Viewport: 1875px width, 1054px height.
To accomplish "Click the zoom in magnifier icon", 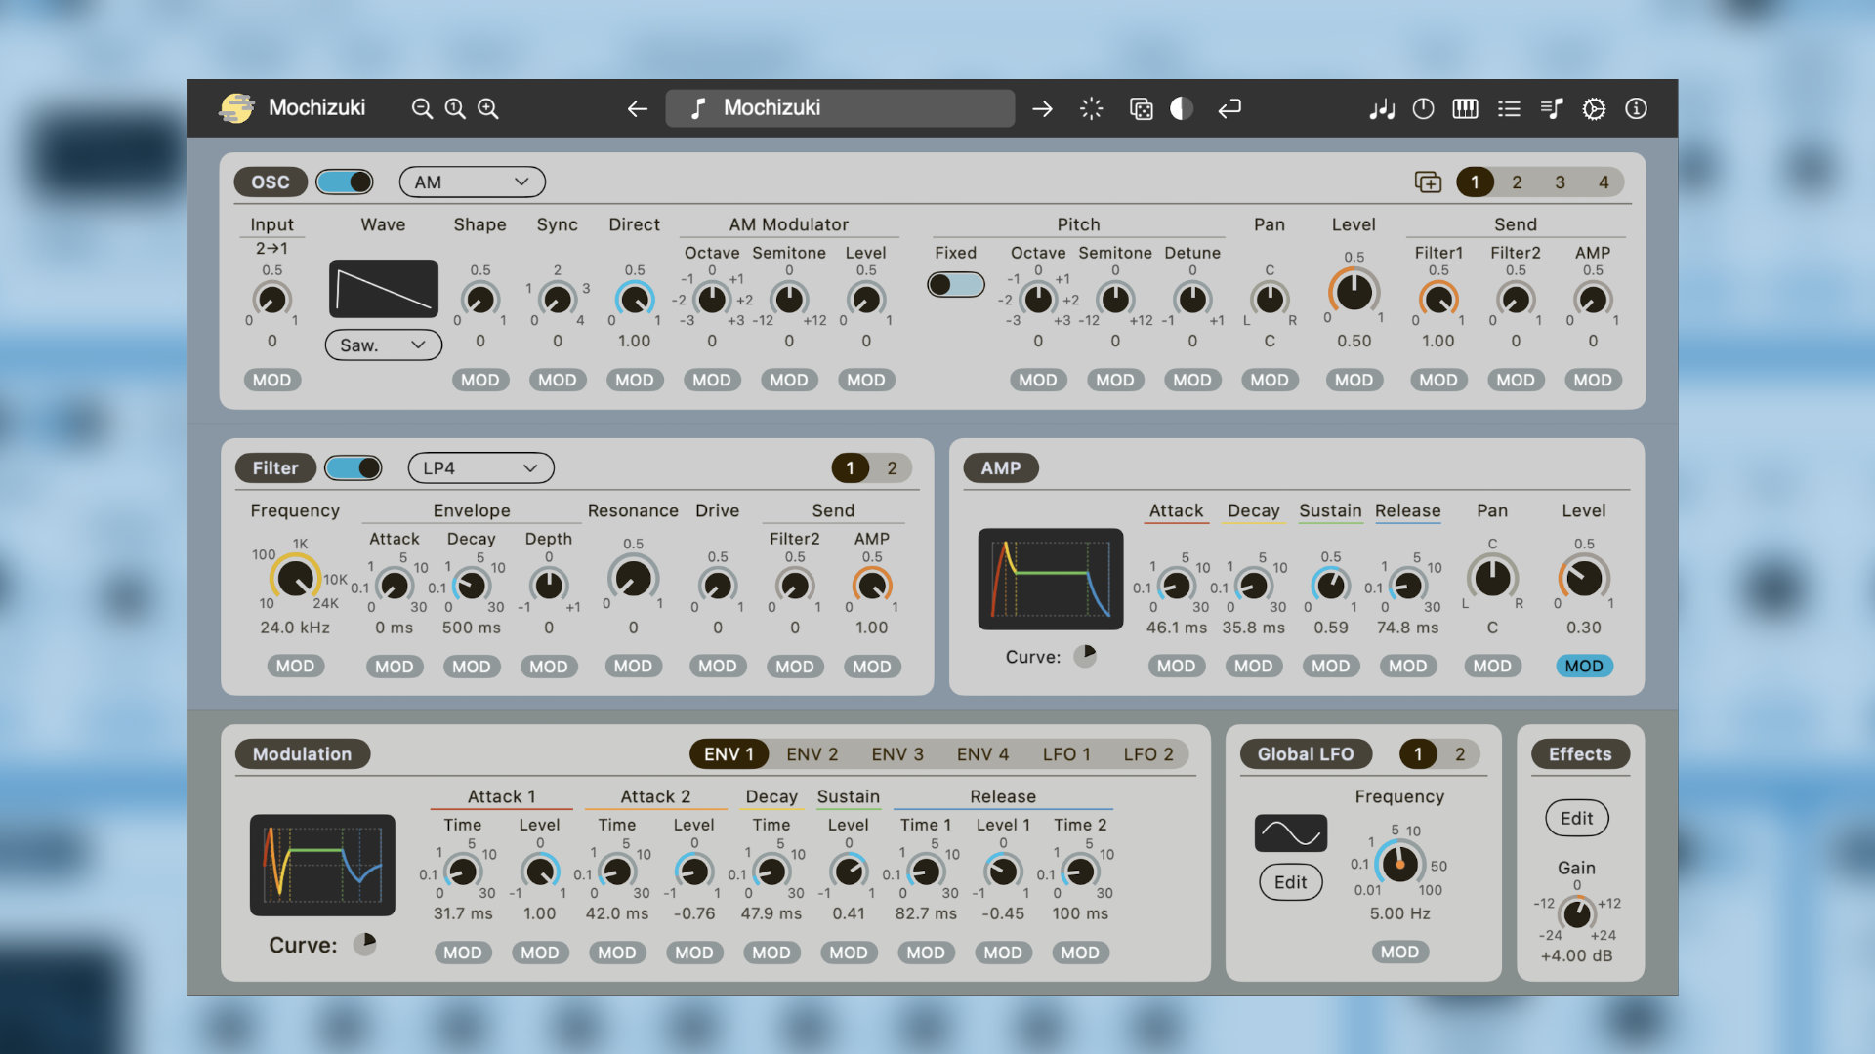I will tap(488, 108).
